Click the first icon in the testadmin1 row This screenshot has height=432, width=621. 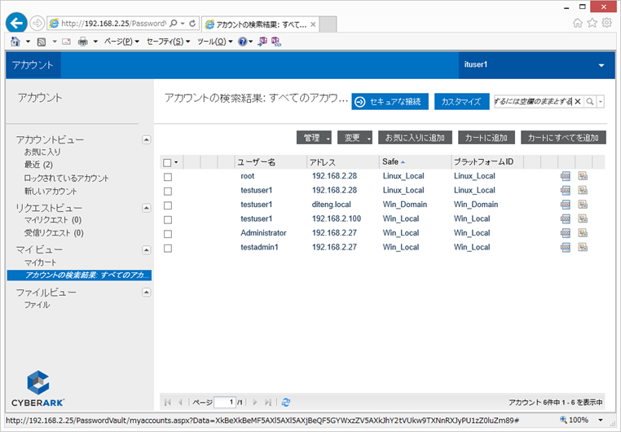pos(566,247)
